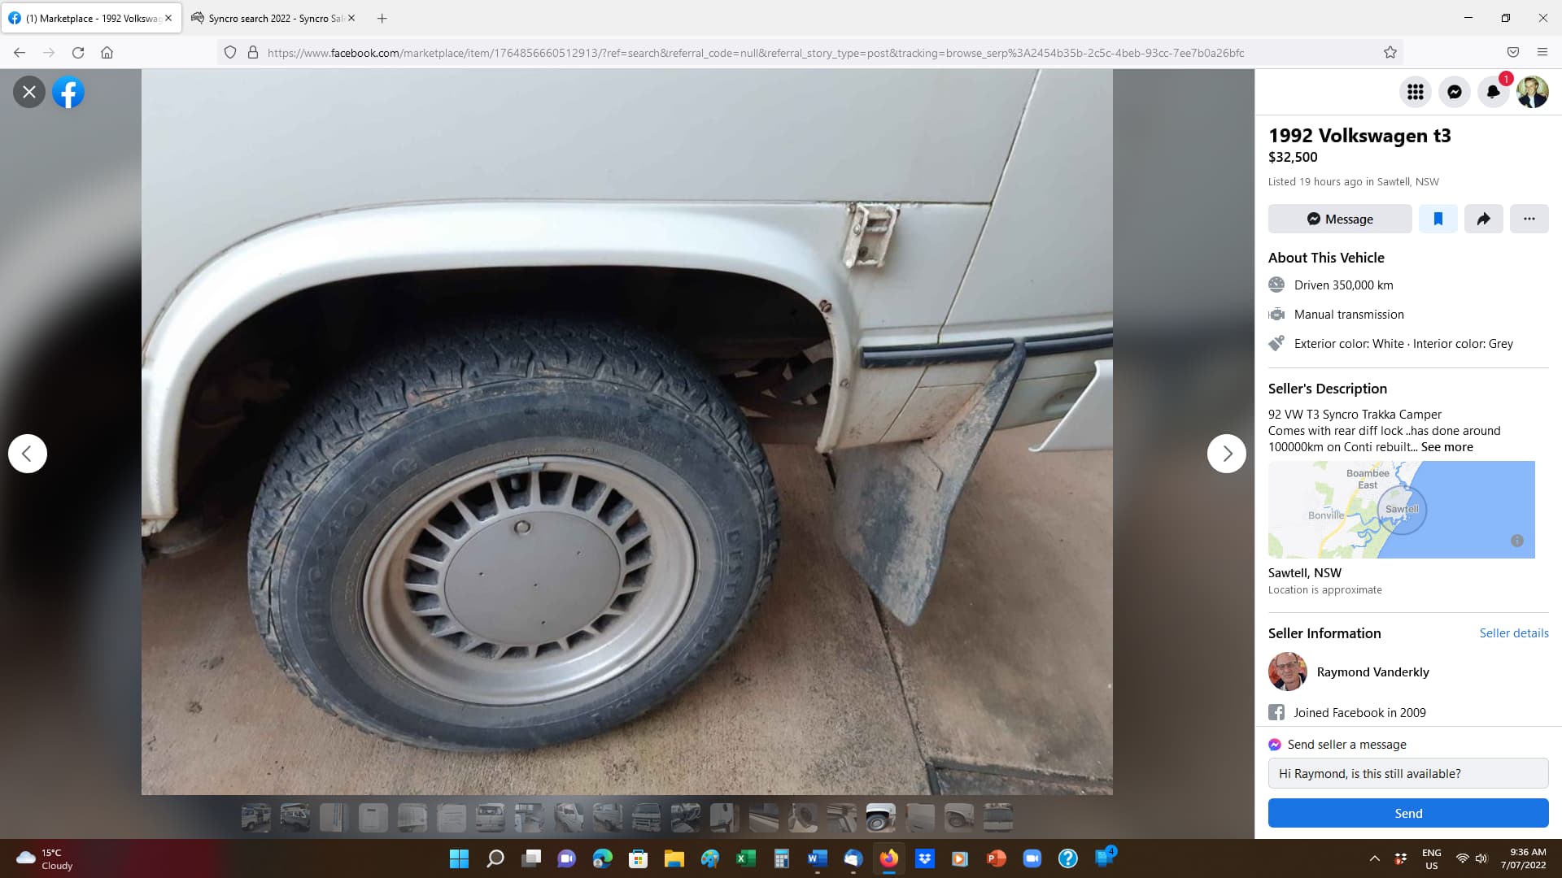Open a new browser tab
This screenshot has width=1562, height=878.
382,18
